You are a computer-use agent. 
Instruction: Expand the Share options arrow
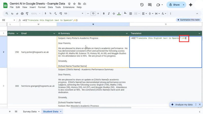pyautogui.click(x=183, y=5)
